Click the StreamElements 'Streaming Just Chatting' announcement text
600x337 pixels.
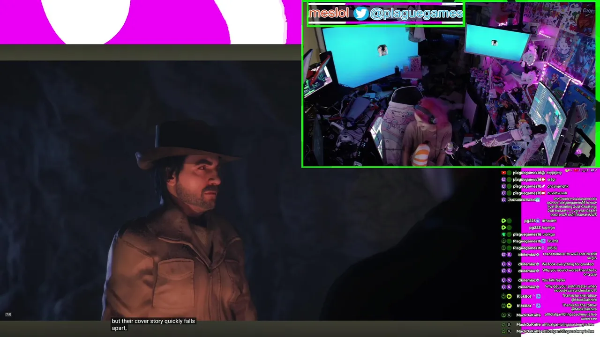click(x=571, y=207)
